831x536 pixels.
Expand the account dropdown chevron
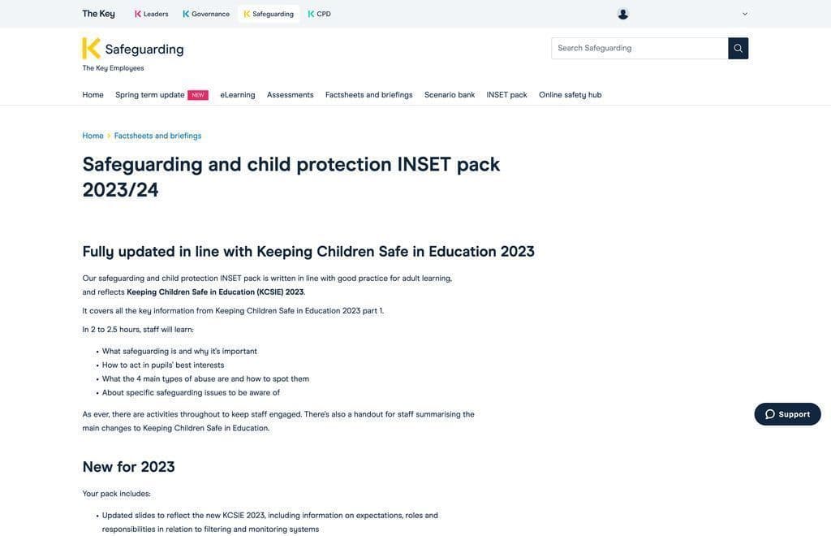click(x=745, y=14)
